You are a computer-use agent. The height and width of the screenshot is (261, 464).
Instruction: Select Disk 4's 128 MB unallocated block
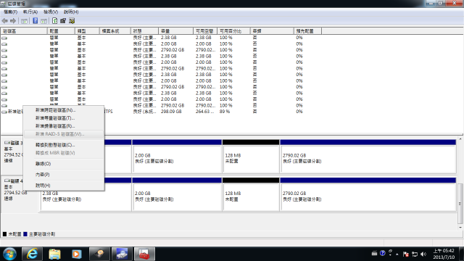coord(251,194)
